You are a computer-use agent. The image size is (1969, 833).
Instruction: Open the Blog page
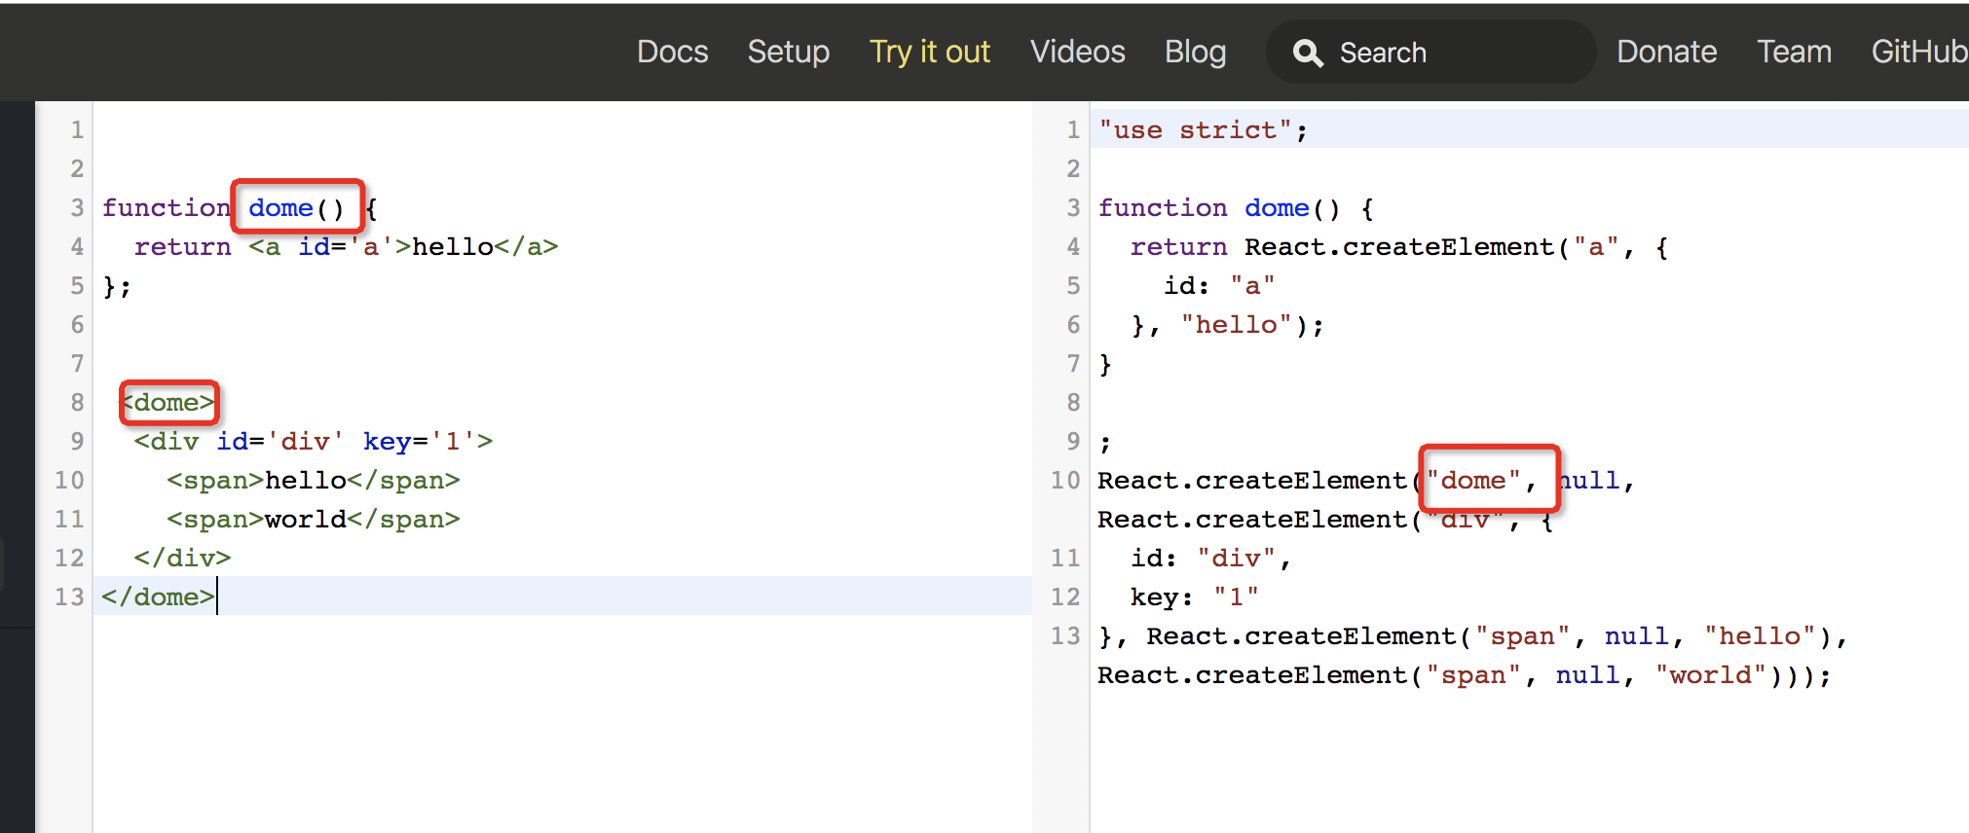tap(1196, 52)
